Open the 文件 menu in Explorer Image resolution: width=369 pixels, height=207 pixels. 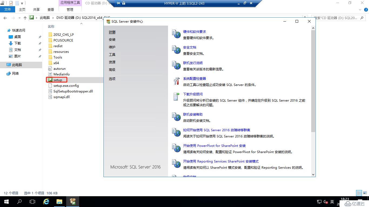coord(8,9)
